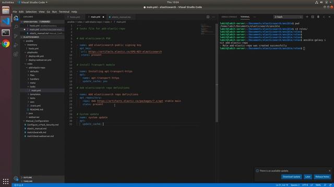Close the terminal panel

tap(329, 17)
